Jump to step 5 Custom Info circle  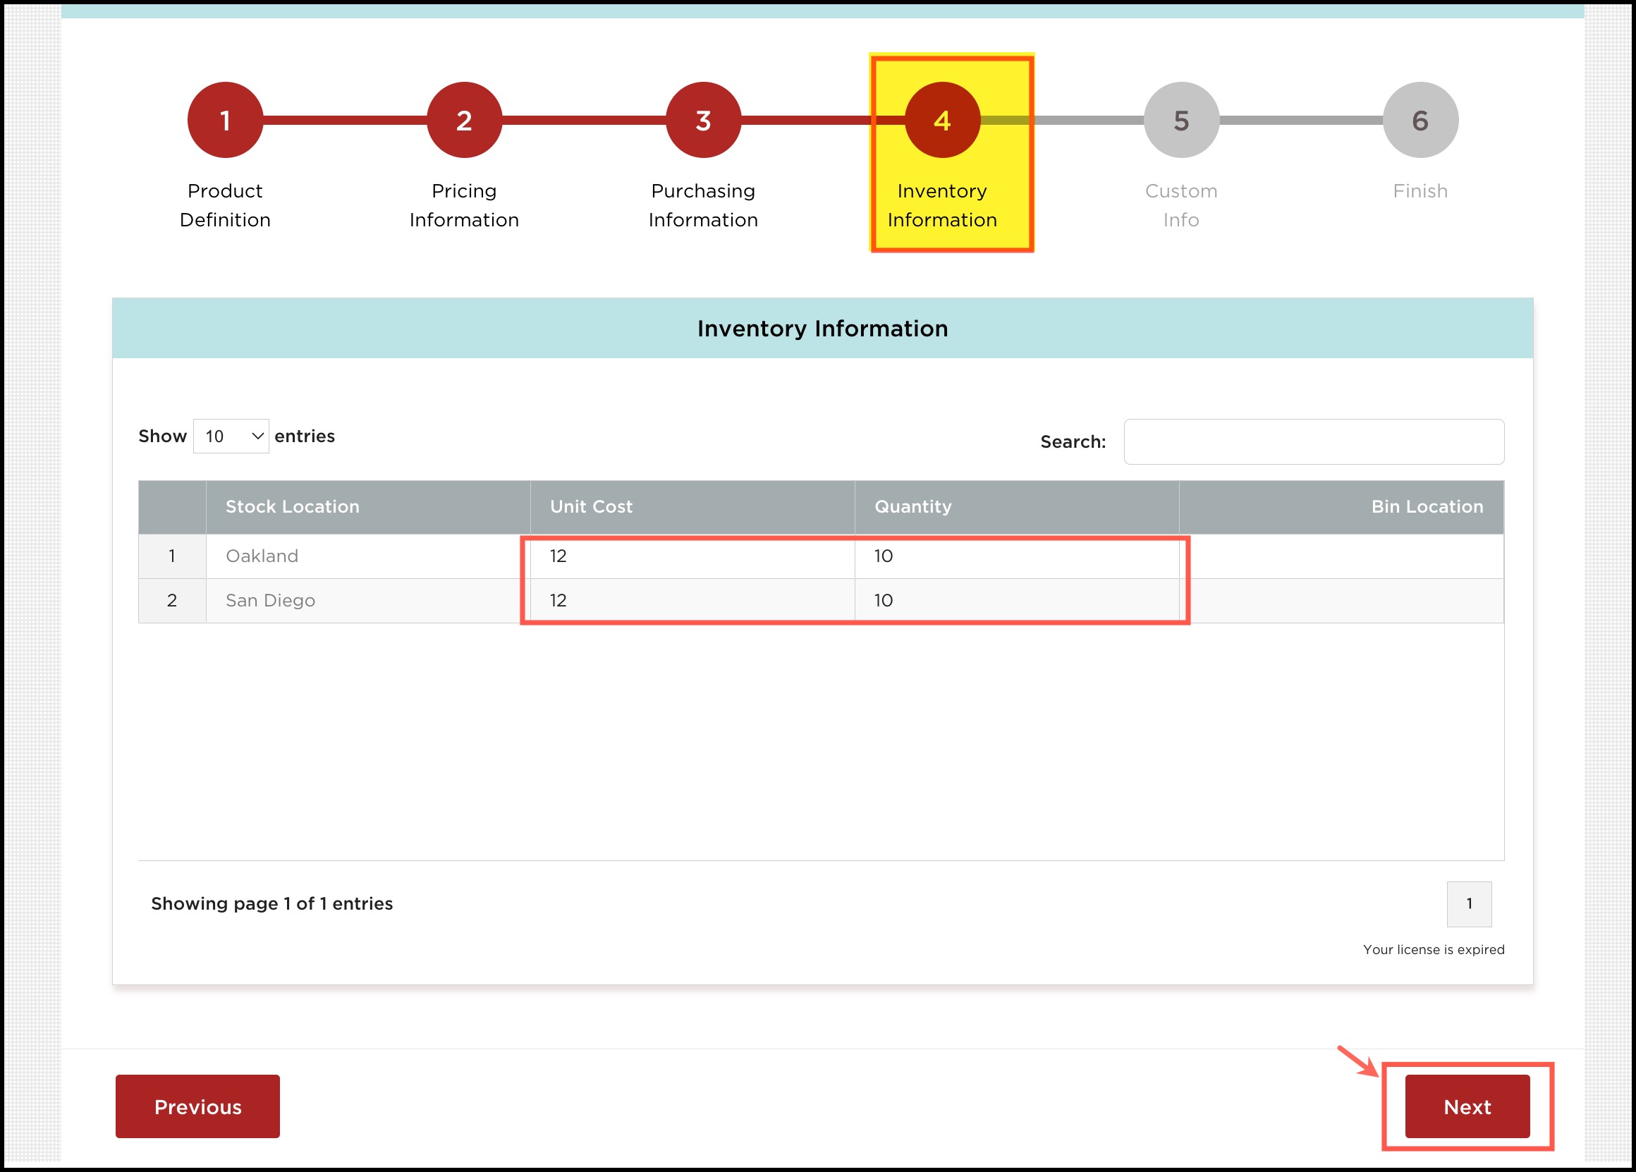tap(1181, 120)
